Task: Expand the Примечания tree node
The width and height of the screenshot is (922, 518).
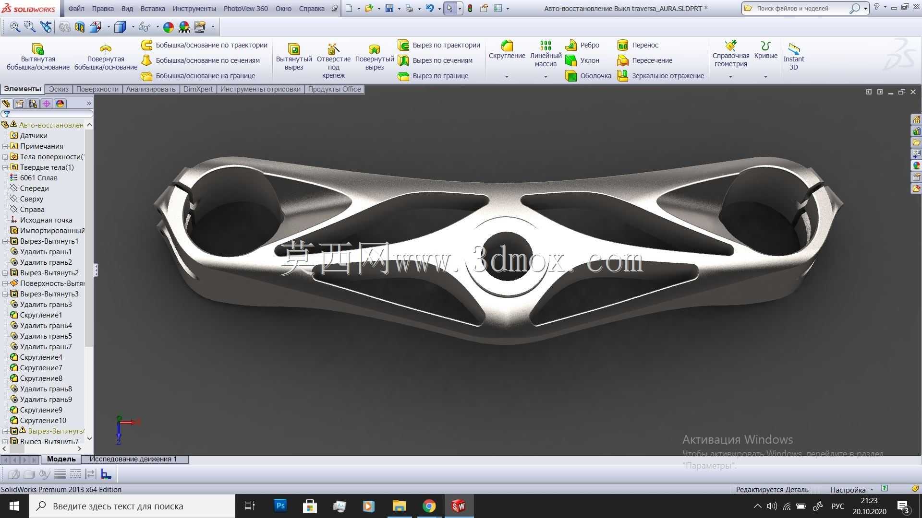Action: pyautogui.click(x=5, y=146)
